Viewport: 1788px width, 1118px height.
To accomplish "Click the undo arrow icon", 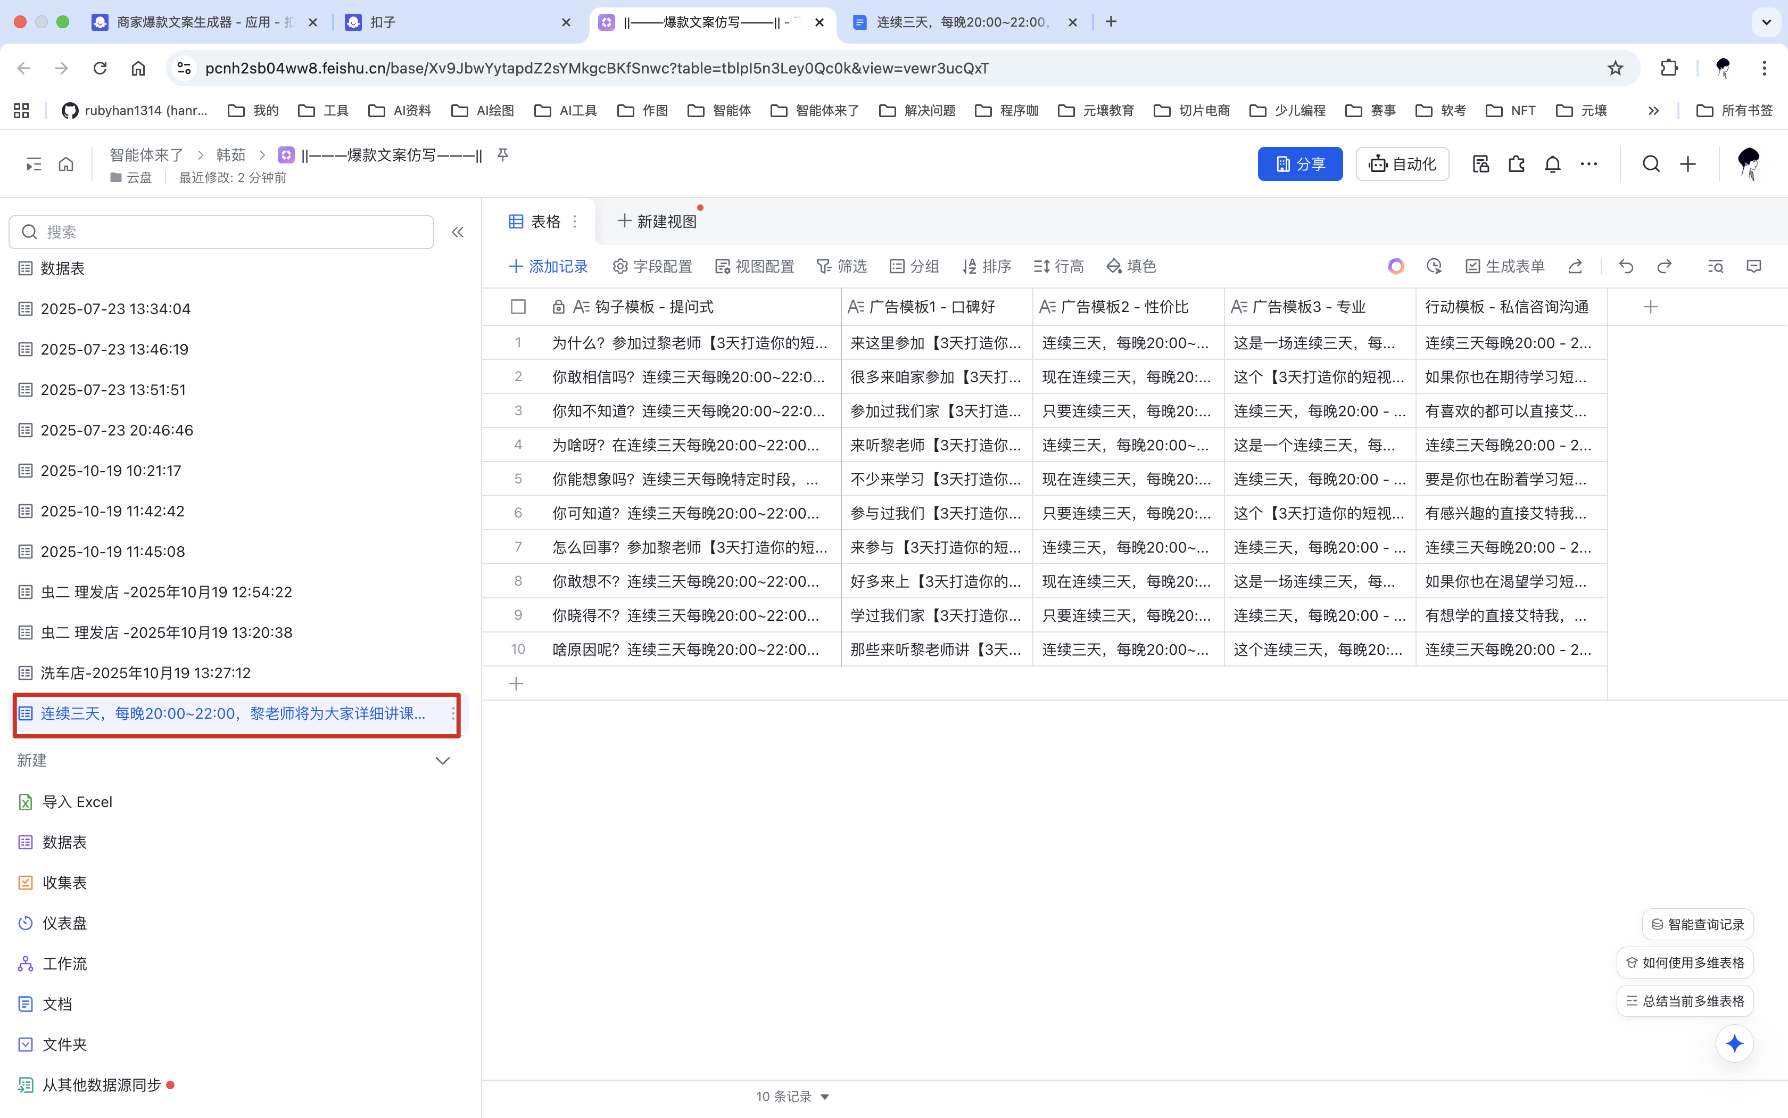I will (x=1626, y=266).
